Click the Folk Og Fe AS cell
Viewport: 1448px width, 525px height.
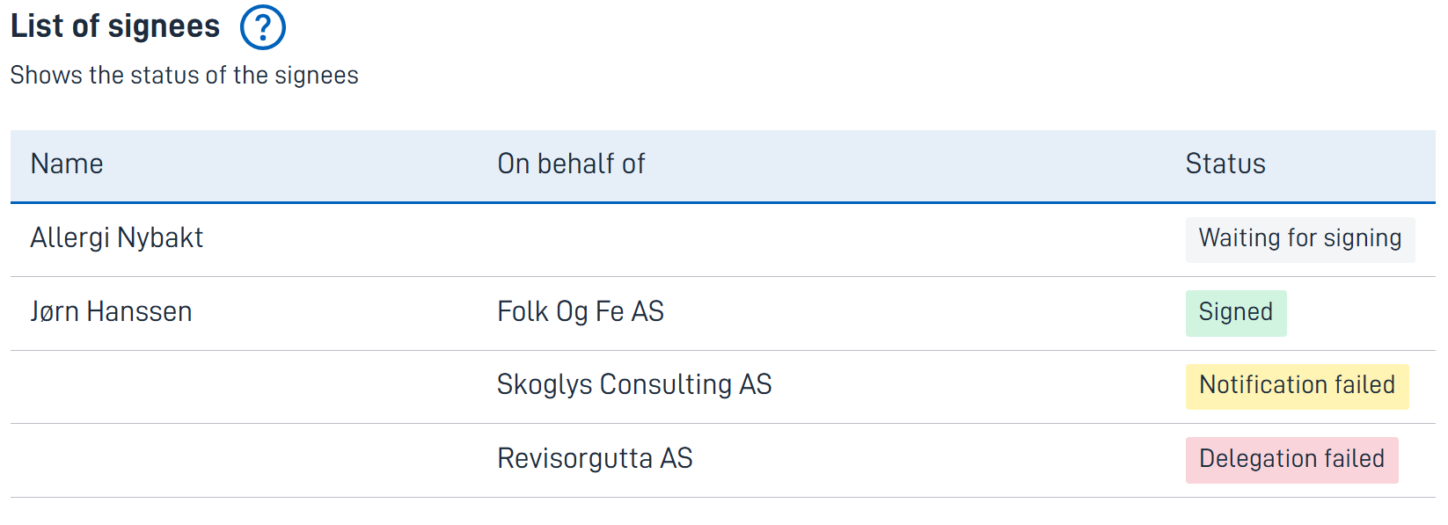pyautogui.click(x=581, y=311)
